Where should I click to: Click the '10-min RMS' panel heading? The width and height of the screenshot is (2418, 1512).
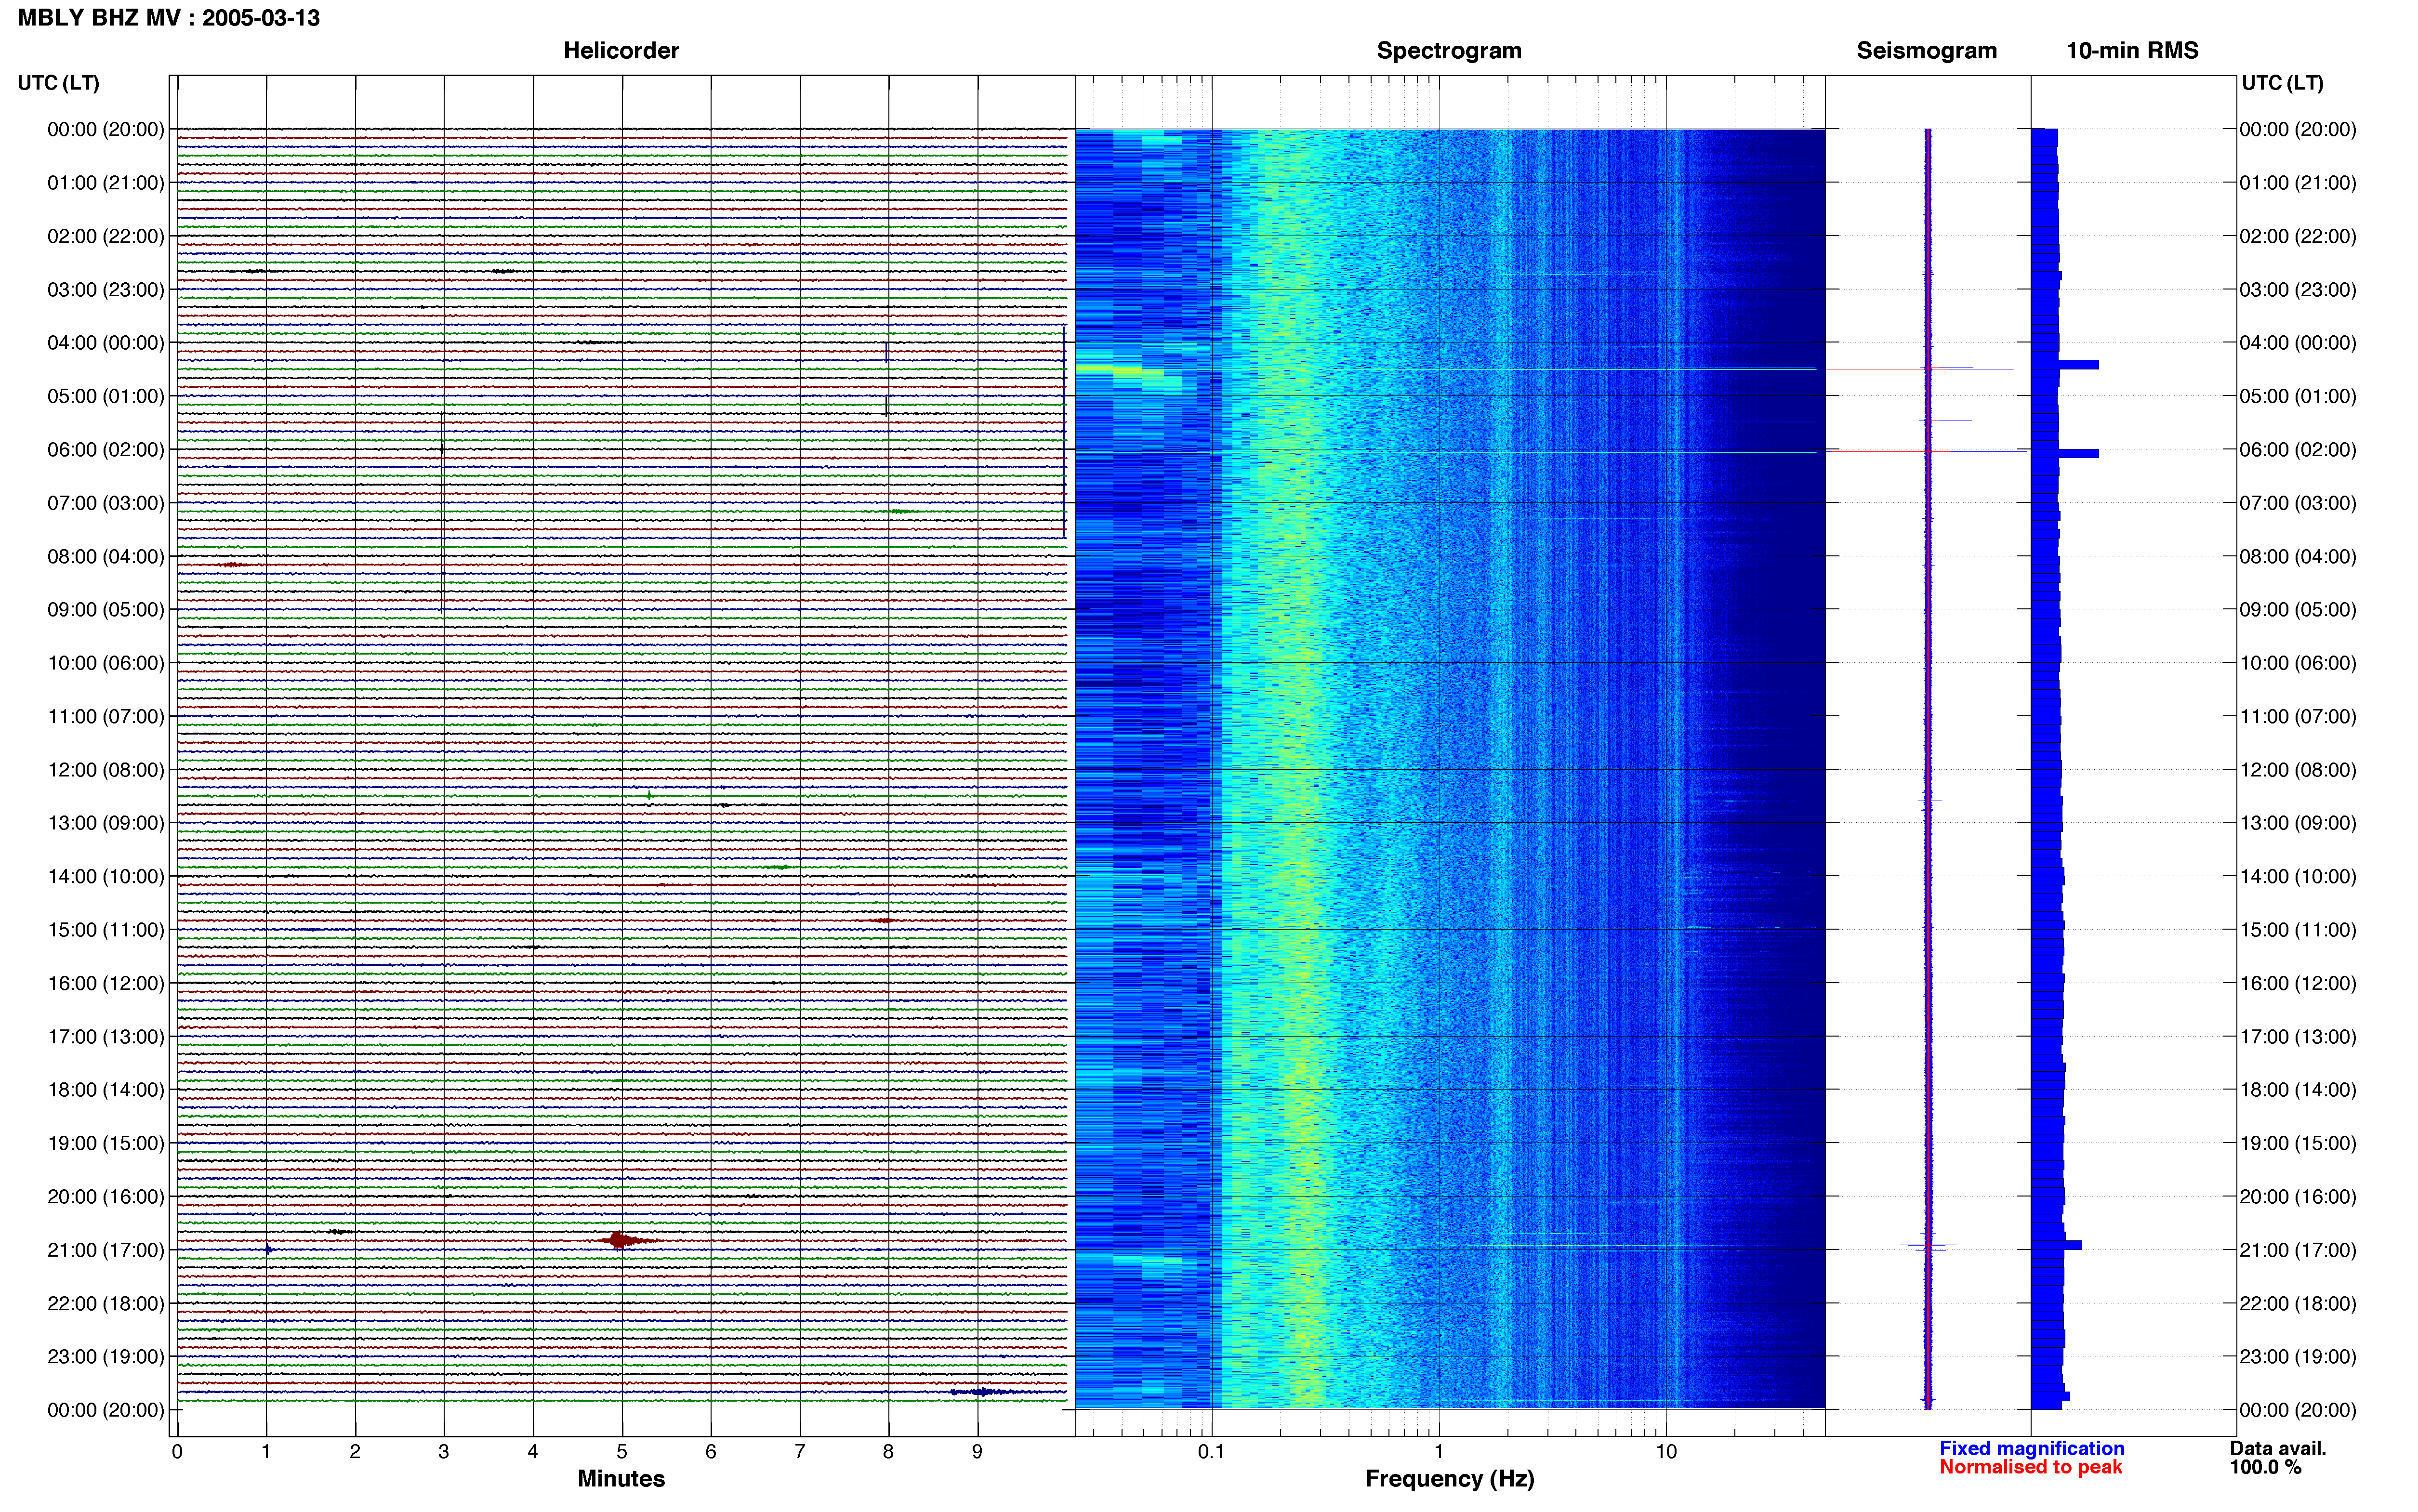pos(2132,50)
